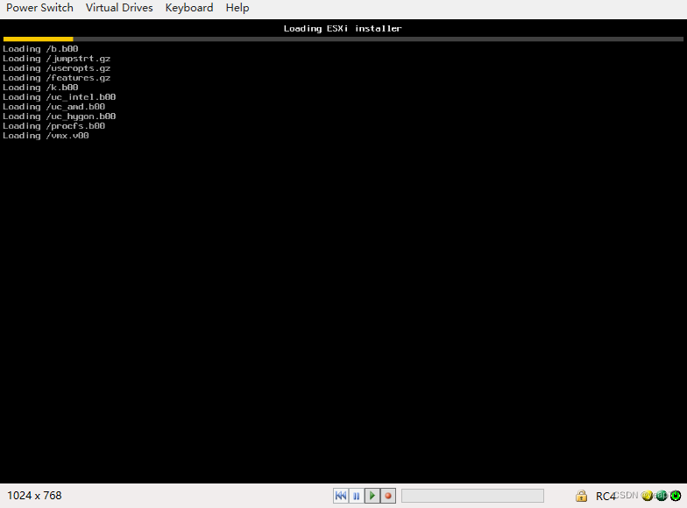Click the Loading /procfs.b00 line
The image size is (687, 508).
coord(54,126)
